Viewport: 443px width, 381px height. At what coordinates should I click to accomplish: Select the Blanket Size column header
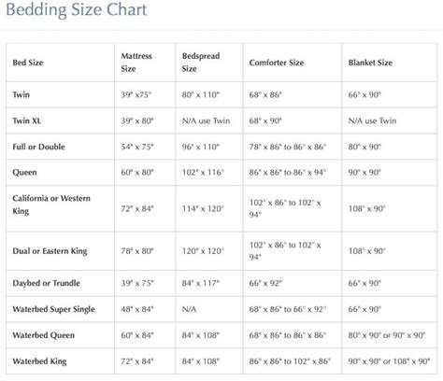[x=370, y=63]
